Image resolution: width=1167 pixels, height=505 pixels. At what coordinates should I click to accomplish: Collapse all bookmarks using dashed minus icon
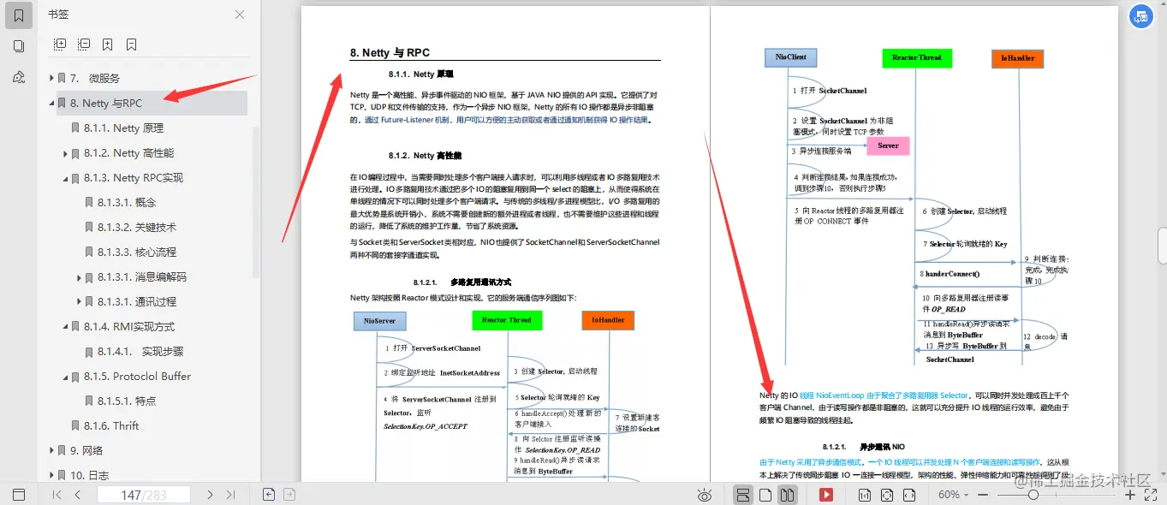83,44
